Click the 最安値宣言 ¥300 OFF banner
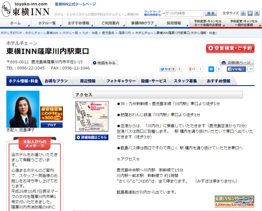The image size is (262, 211). click(x=52, y=113)
